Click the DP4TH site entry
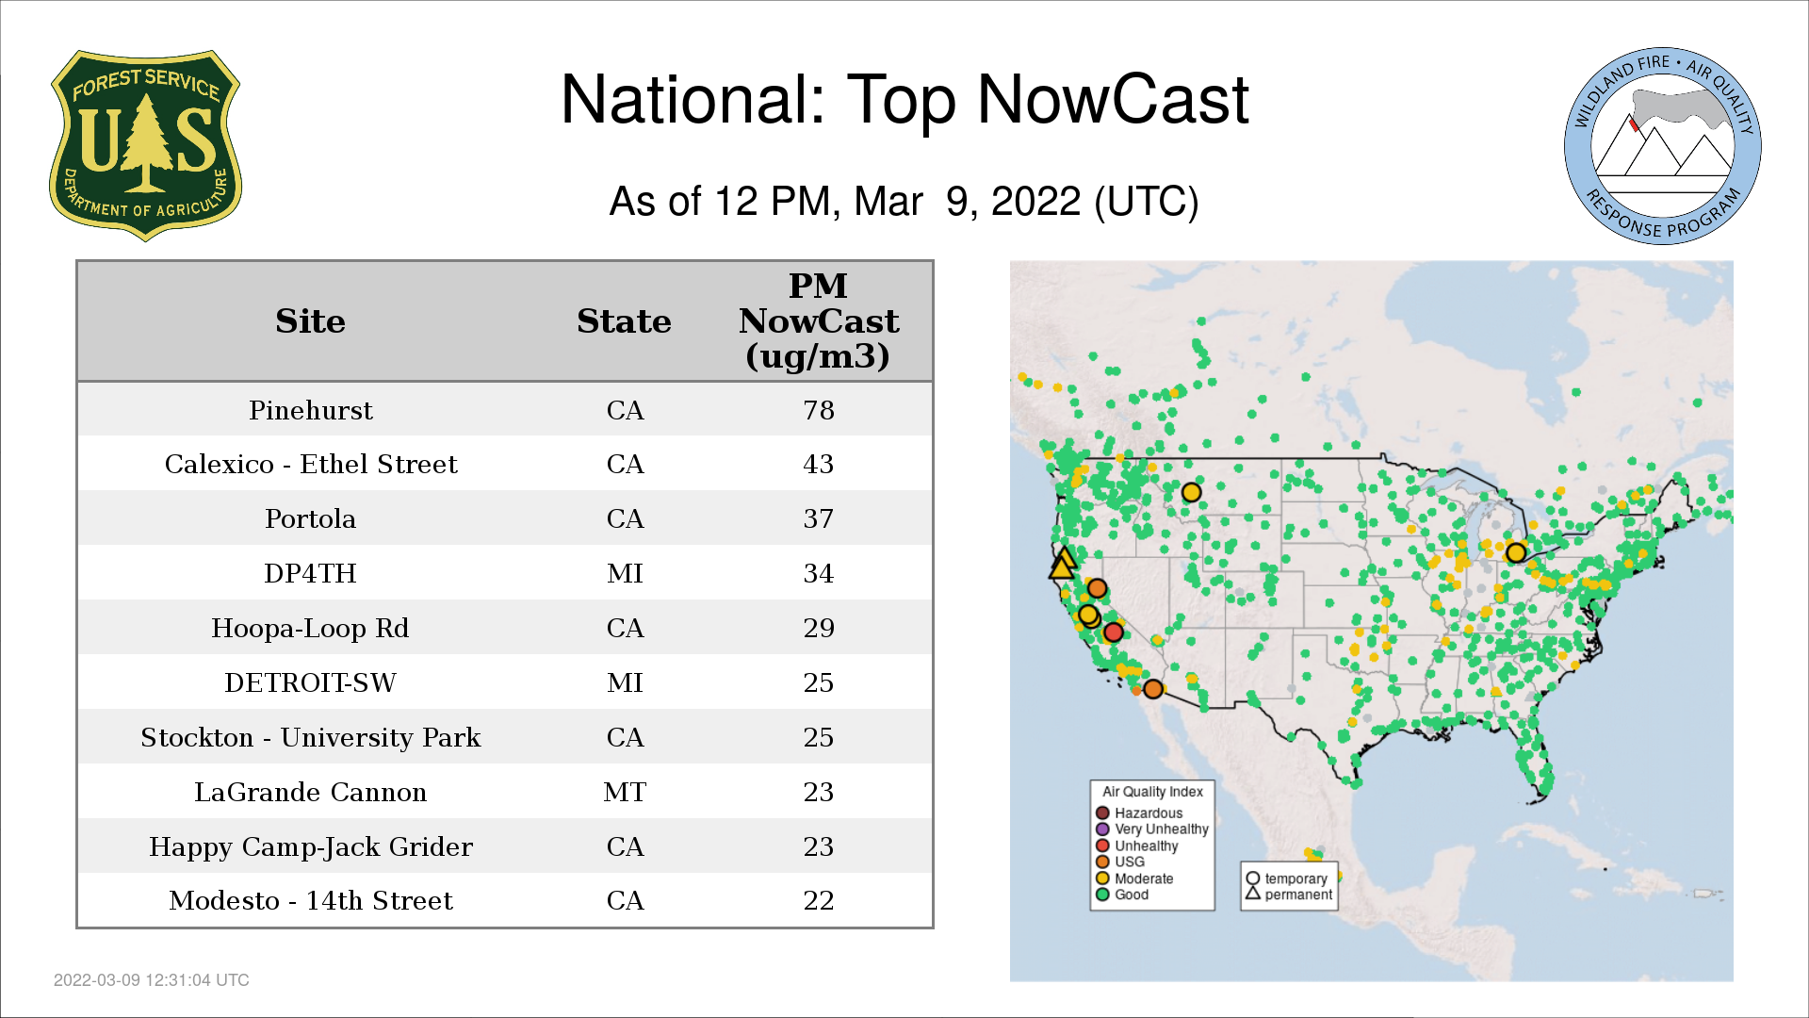Screen dimensions: 1809x1018 pos(310,573)
